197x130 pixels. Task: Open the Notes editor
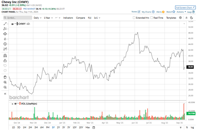coord(136,12)
